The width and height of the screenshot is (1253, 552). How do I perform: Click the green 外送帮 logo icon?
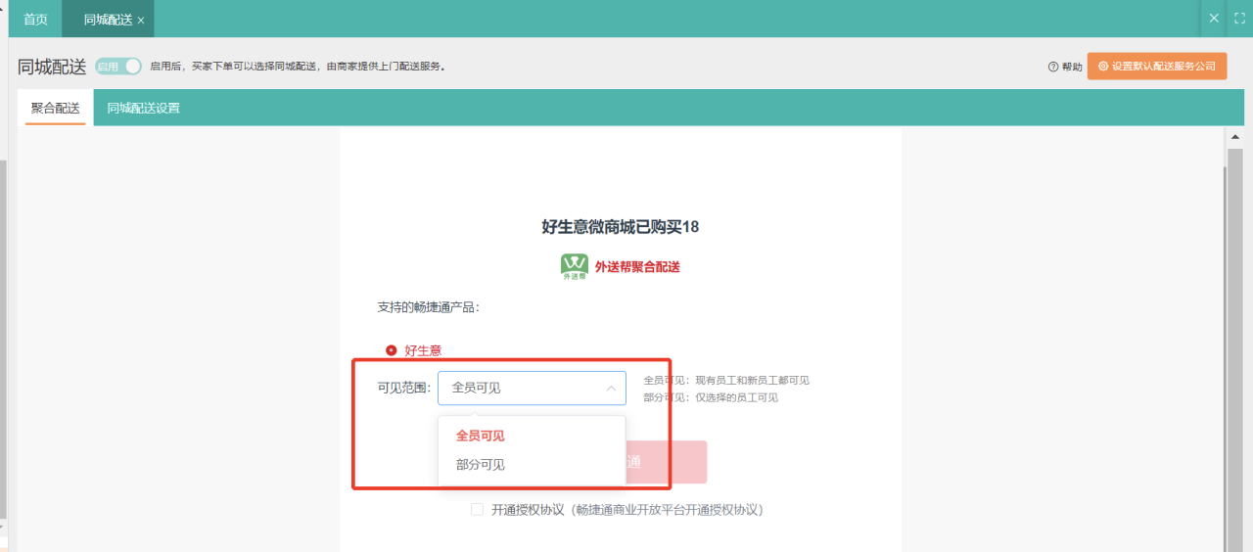coord(574,266)
